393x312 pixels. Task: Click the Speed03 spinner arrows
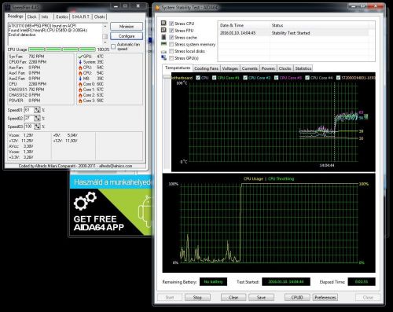pyautogui.click(x=37, y=127)
